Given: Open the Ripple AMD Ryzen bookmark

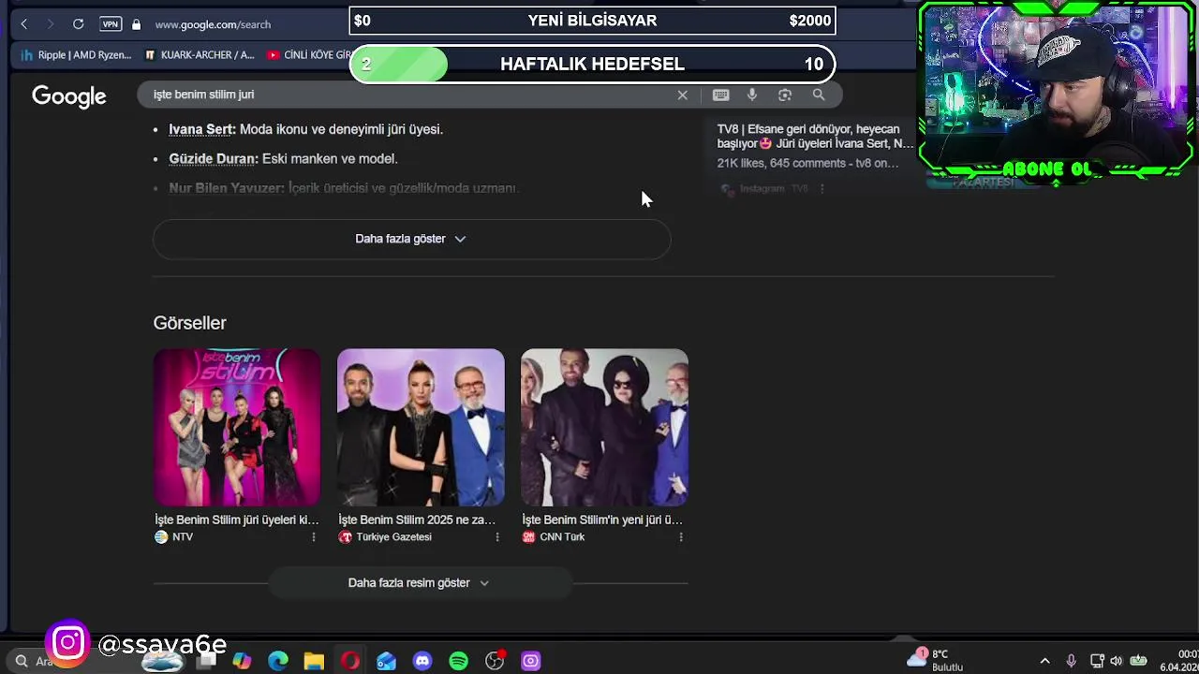Looking at the screenshot, I should pos(77,55).
